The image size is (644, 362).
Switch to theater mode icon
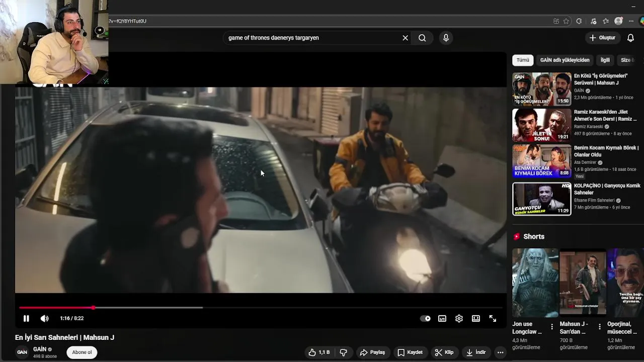coord(476,318)
